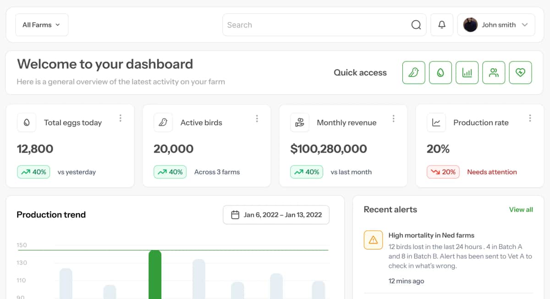
Task: Open the Total eggs today options menu
Action: click(x=121, y=118)
